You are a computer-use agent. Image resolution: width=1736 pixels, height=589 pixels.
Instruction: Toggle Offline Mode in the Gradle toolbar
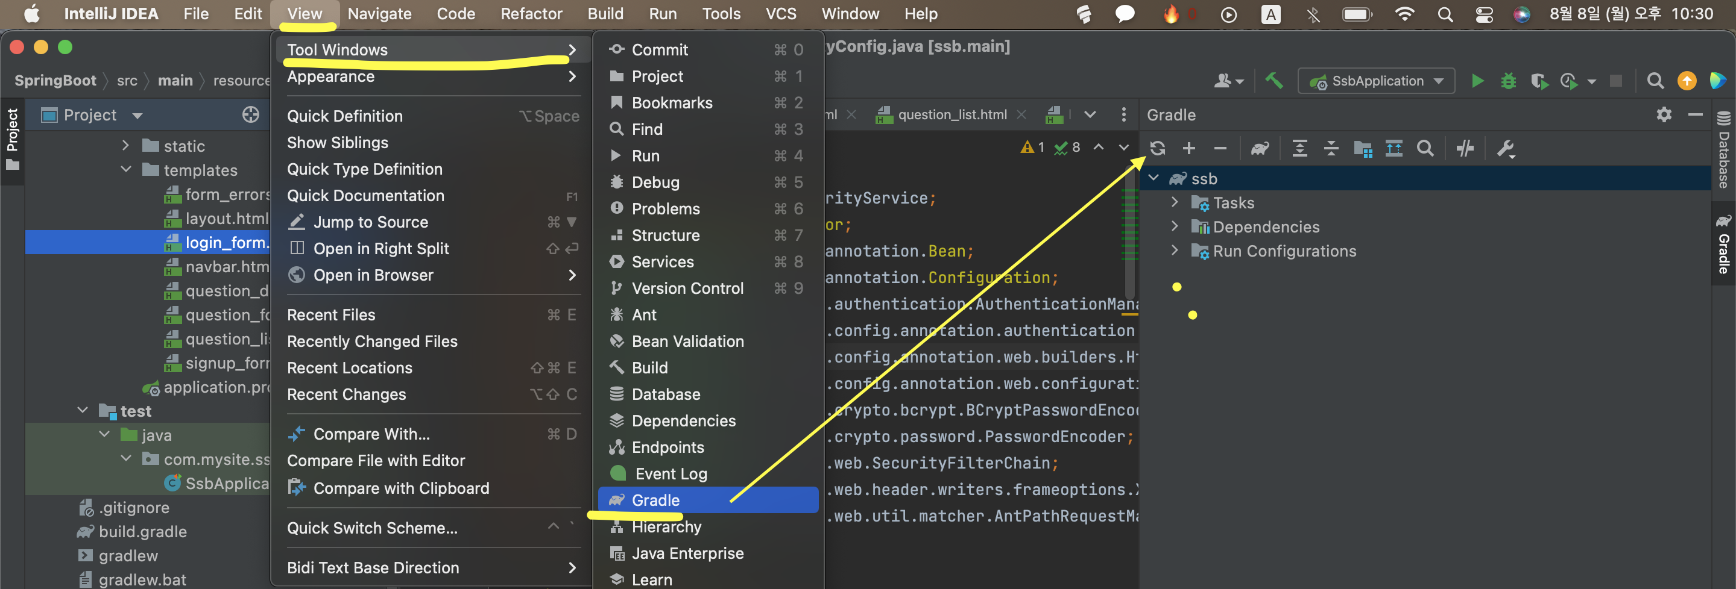[1466, 148]
